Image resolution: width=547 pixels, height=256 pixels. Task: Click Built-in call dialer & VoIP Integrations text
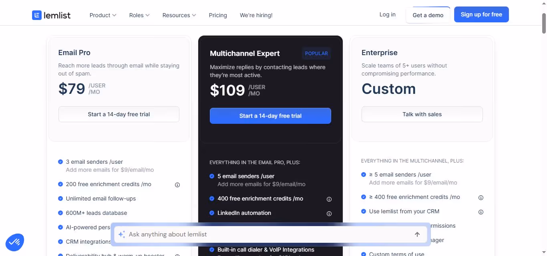266,250
